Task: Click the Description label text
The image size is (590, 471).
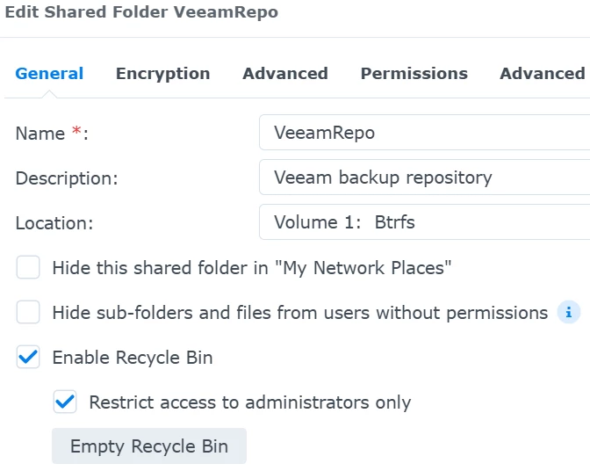Action: coord(67,178)
